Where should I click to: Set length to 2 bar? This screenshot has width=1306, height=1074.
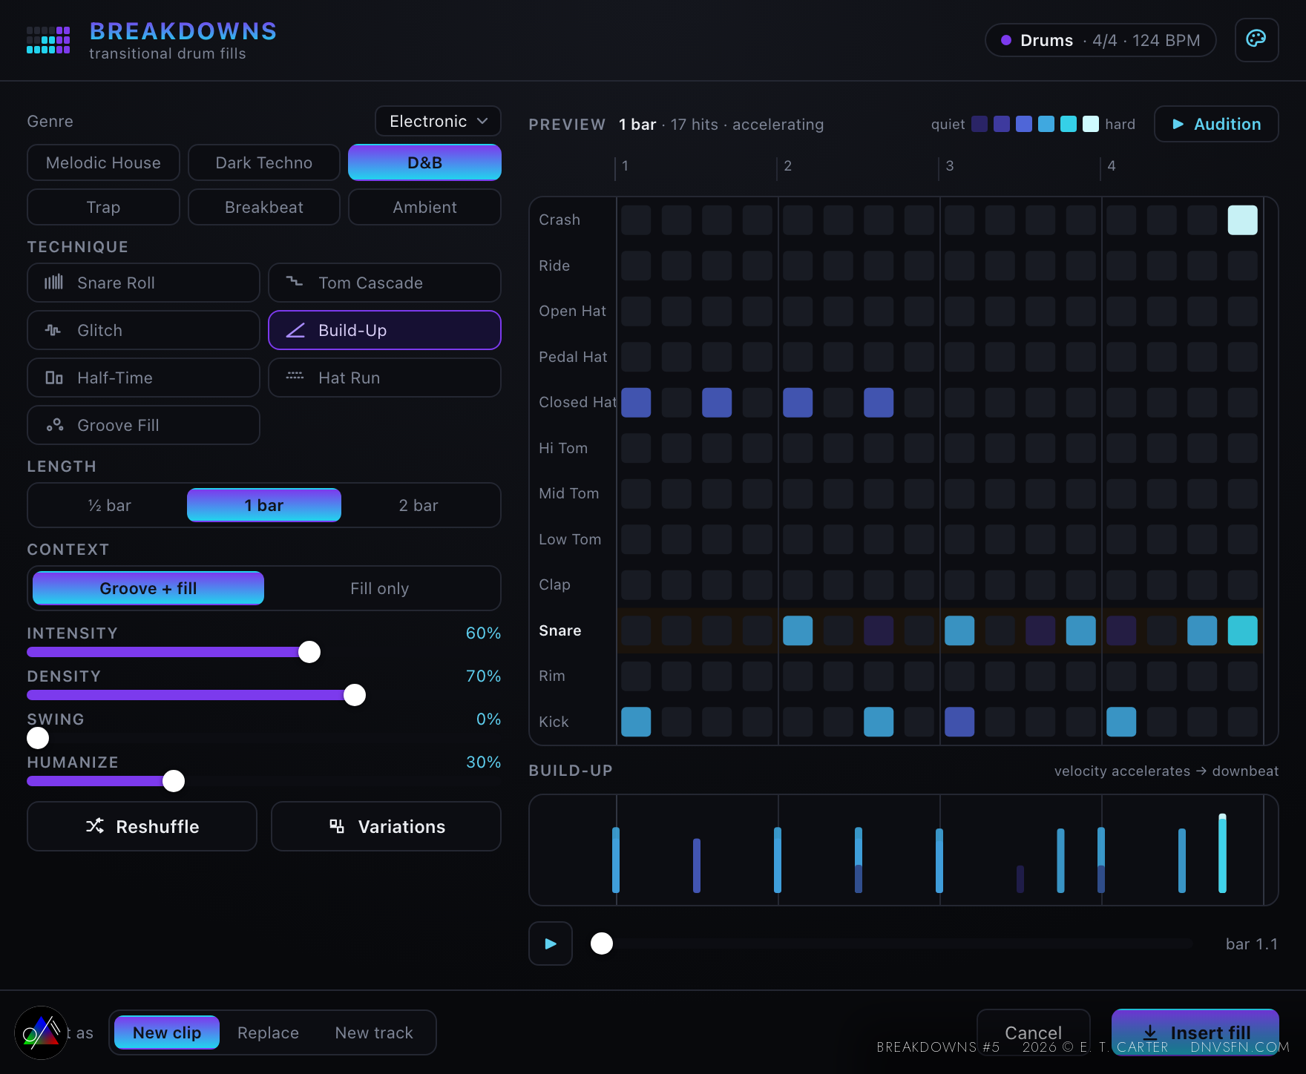(x=419, y=505)
